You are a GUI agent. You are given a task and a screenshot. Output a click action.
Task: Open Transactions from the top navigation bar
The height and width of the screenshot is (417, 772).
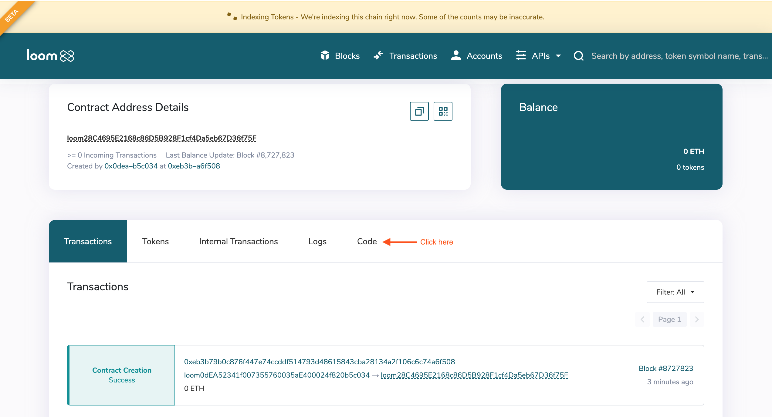pos(405,56)
